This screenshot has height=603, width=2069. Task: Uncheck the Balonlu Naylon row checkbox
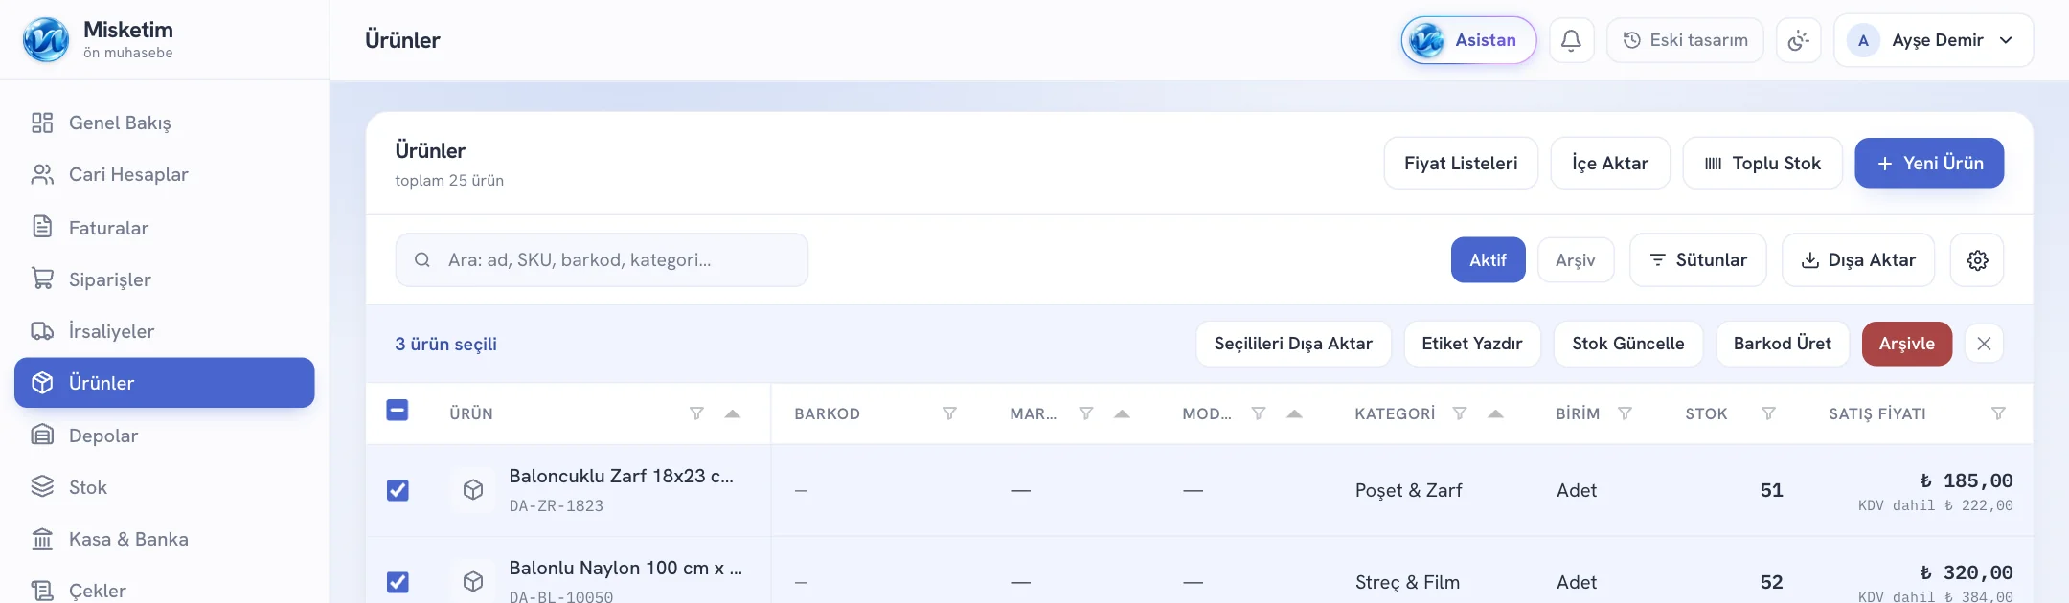coord(398,582)
